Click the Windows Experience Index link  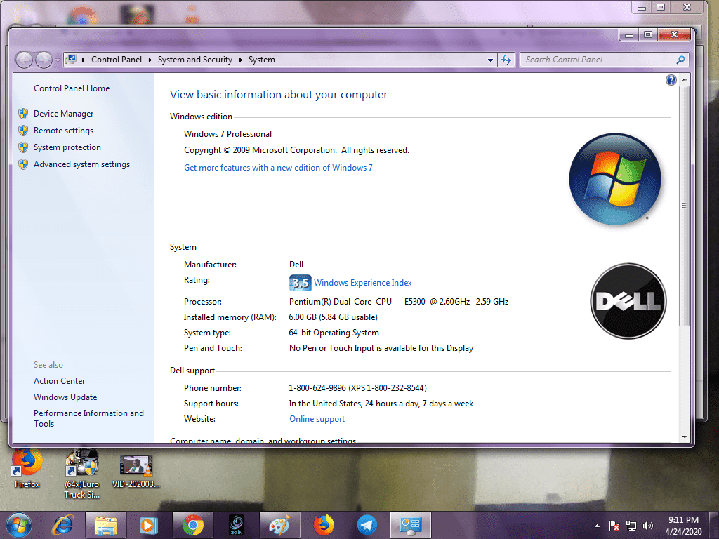coord(363,283)
